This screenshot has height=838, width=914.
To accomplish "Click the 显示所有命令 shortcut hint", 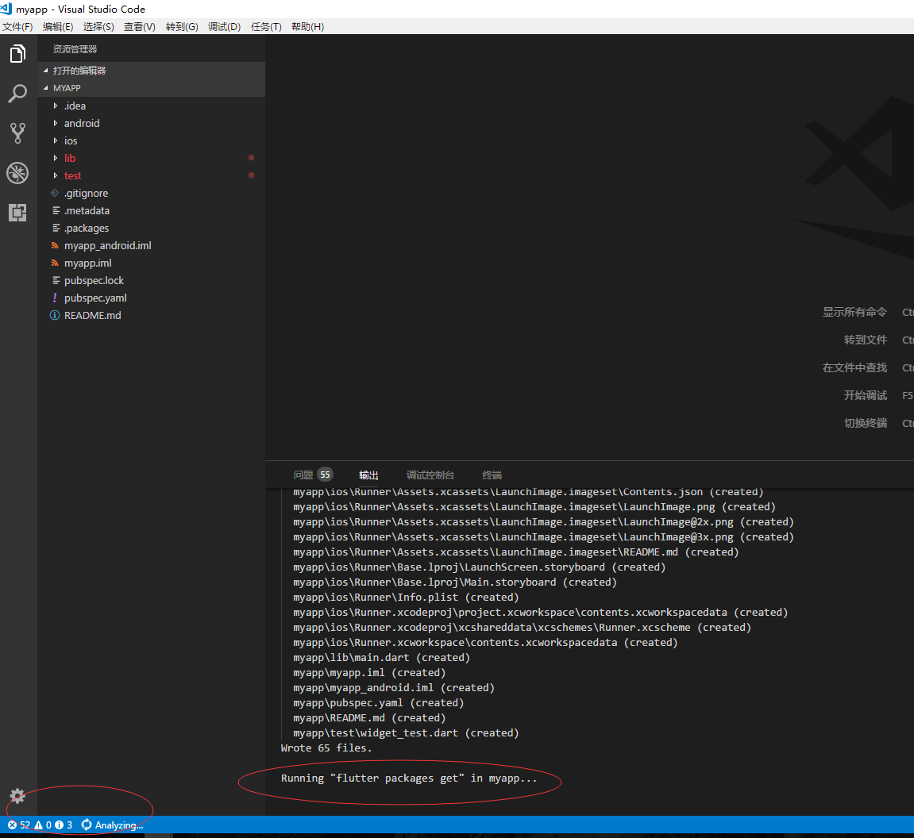I will (x=854, y=312).
